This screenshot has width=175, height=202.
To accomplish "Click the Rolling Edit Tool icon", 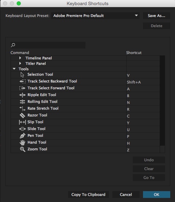I will [x=22, y=102].
